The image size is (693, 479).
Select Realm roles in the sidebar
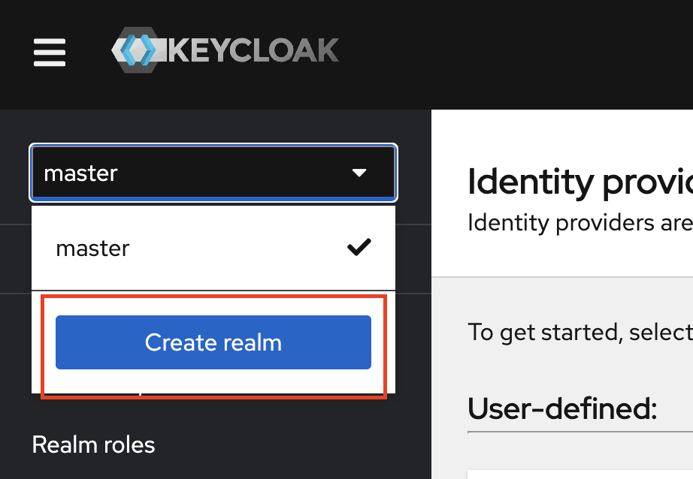[x=93, y=444]
